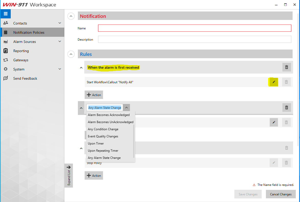The height and width of the screenshot is (202, 300).
Task: Add Action under Stop Policy rule
Action: coord(94,175)
